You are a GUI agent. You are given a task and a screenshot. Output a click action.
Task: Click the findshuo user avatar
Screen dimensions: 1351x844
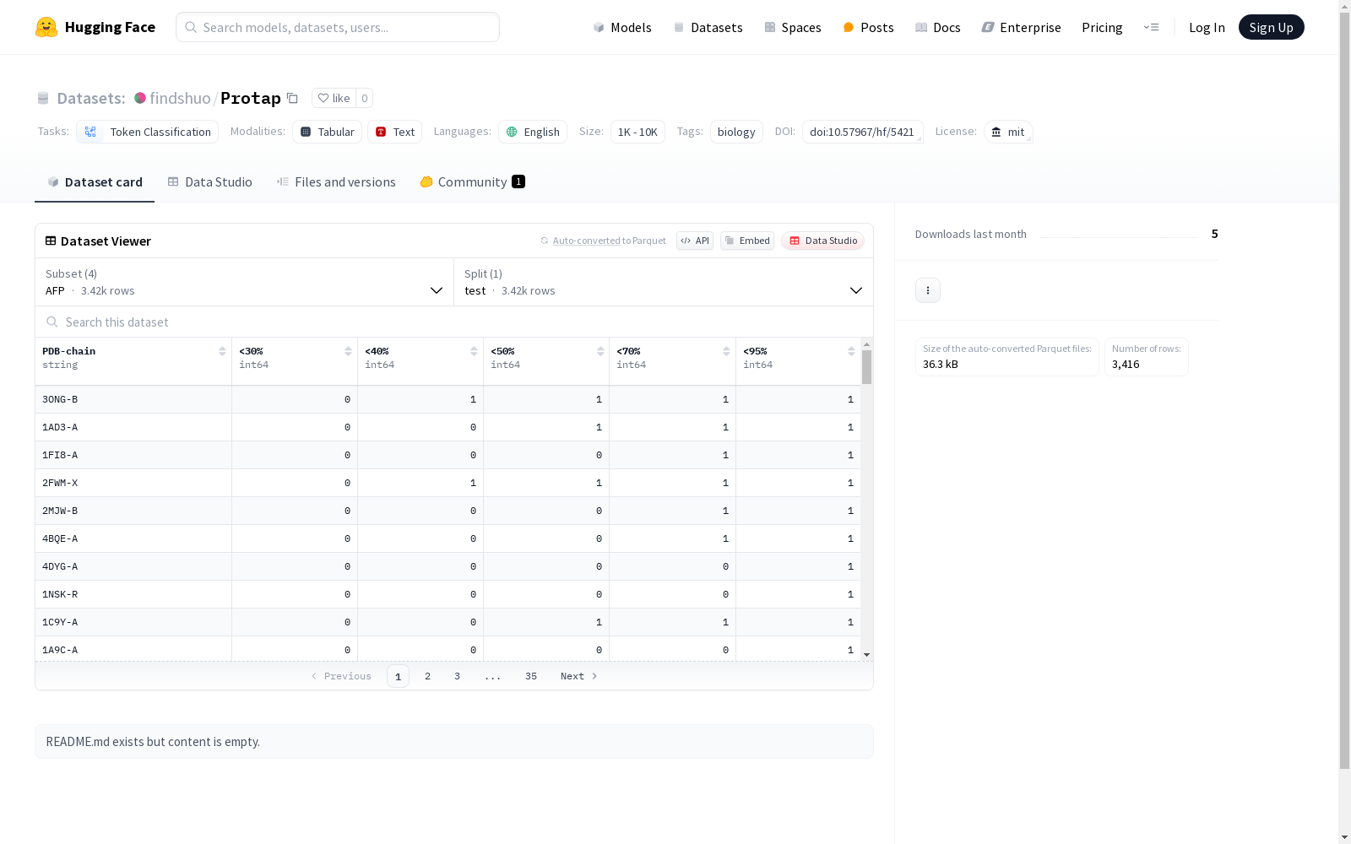point(140,98)
